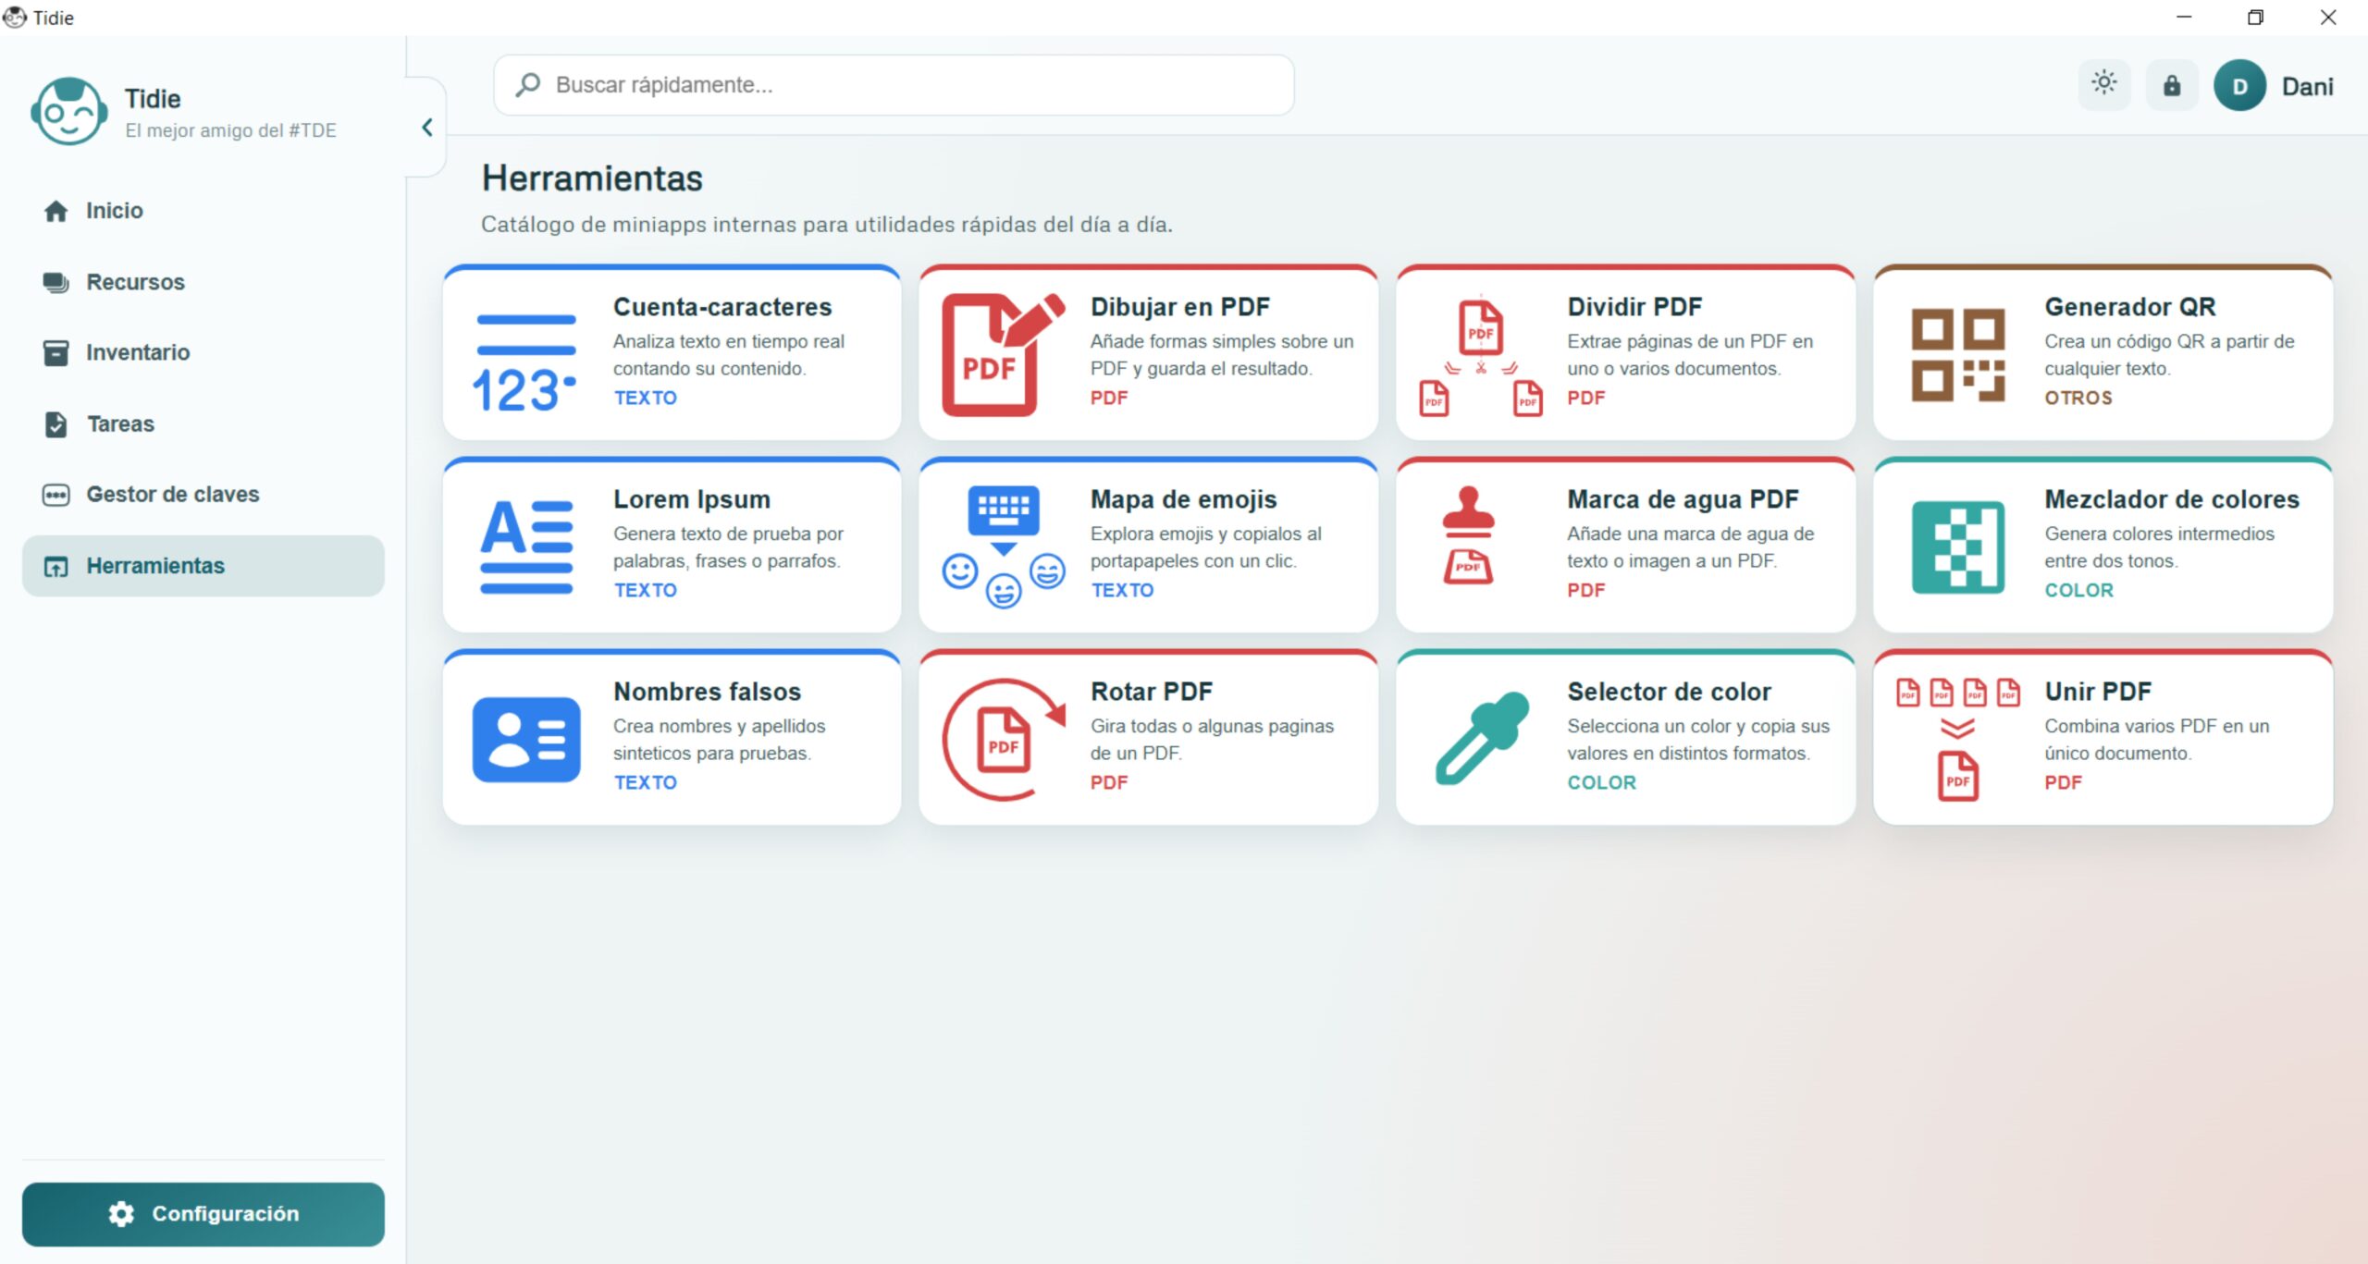2368x1264 pixels.
Task: Collapse the sidebar with the chevron
Action: pos(426,128)
